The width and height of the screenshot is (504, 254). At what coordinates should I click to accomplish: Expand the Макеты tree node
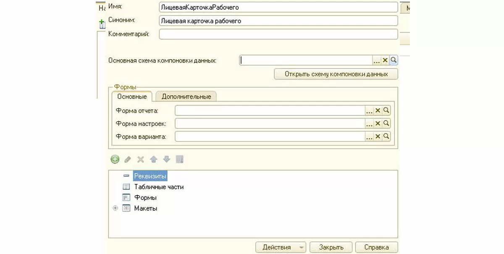115,208
